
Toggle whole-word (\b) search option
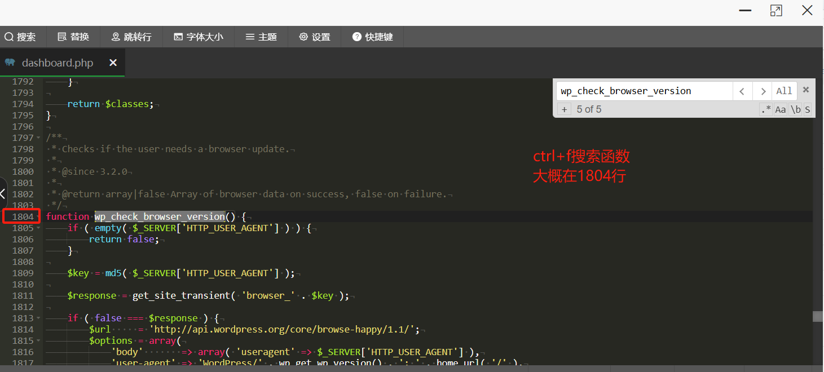[x=795, y=109]
